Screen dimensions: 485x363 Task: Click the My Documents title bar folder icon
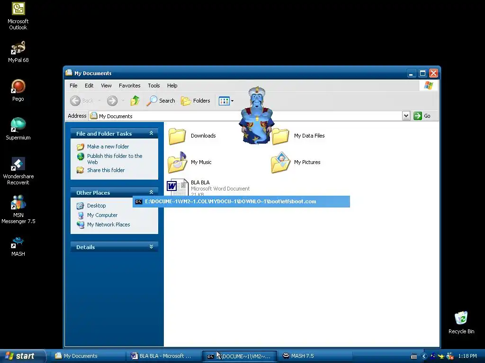click(69, 73)
